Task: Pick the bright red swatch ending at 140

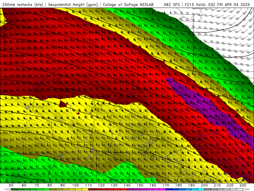Action: [124, 189]
